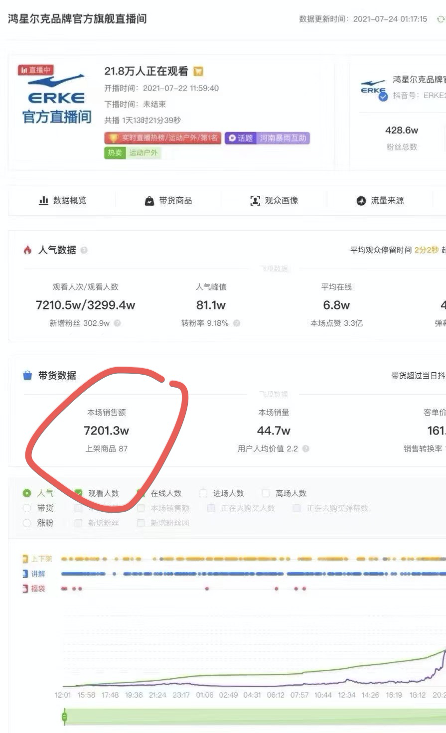Click the 428.6w 粉丝总数 value
Image resolution: width=446 pixels, height=733 pixels.
(402, 130)
